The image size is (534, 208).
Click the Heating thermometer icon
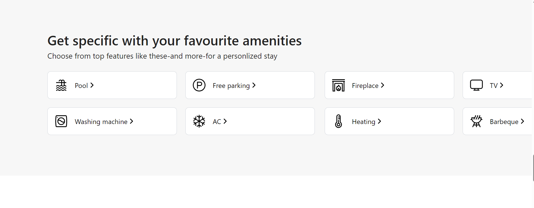[338, 121]
